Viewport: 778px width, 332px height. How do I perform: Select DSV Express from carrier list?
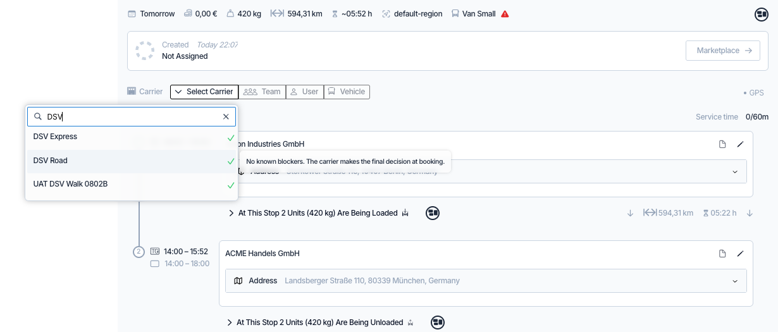click(x=132, y=137)
